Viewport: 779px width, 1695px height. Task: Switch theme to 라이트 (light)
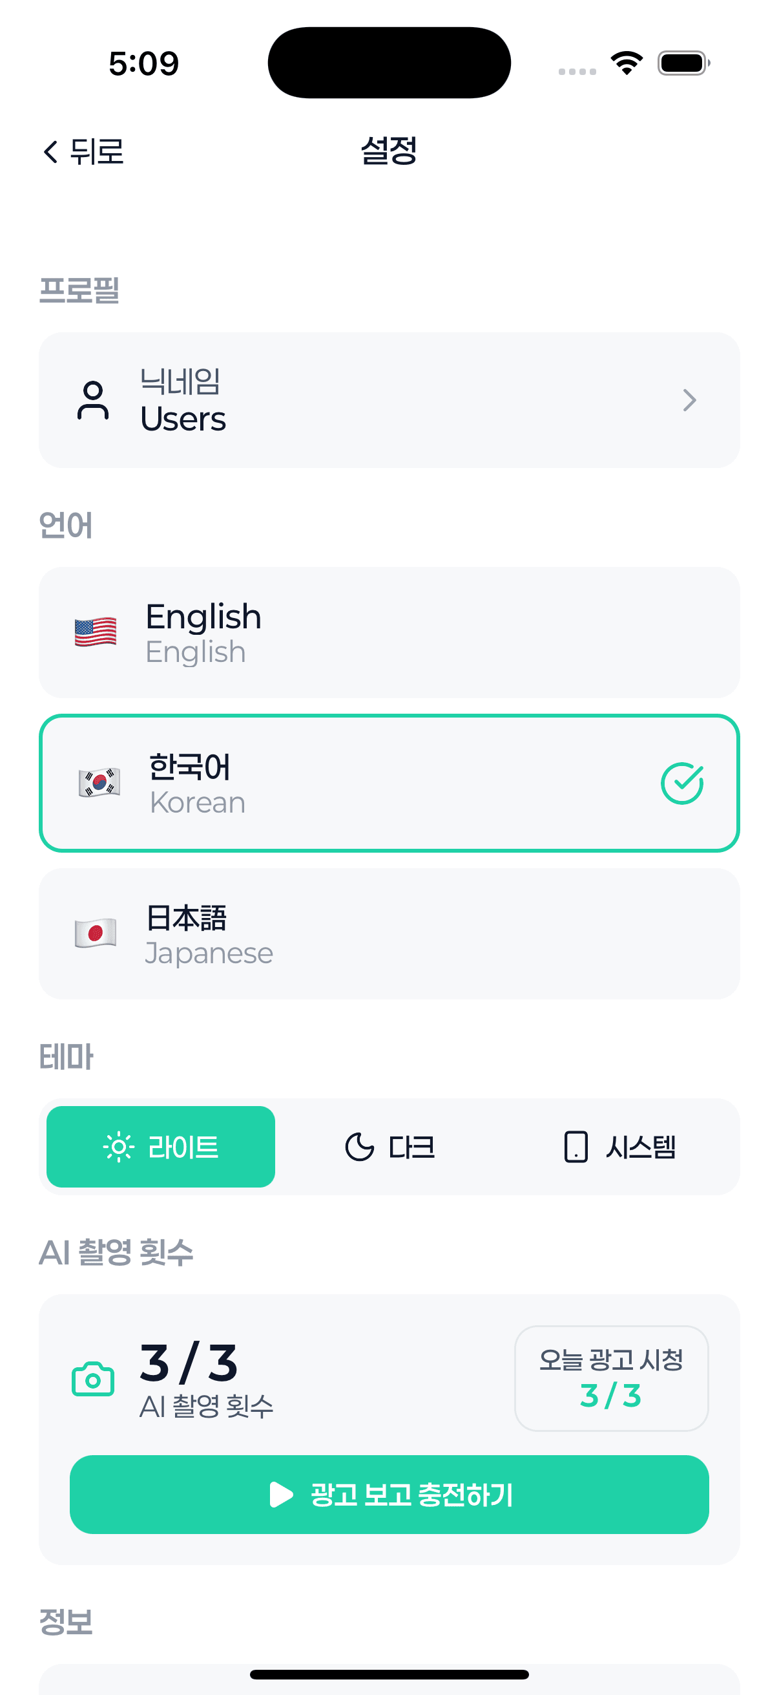161,1147
